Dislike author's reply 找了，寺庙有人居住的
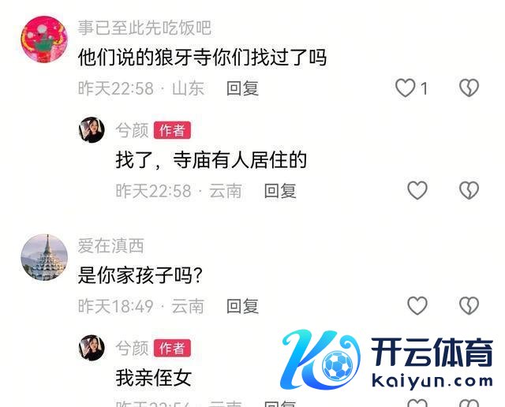The height and width of the screenshot is (407, 505). (469, 190)
